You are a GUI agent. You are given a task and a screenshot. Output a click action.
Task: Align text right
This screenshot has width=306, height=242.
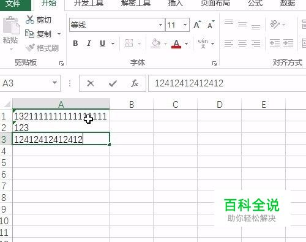(256, 43)
